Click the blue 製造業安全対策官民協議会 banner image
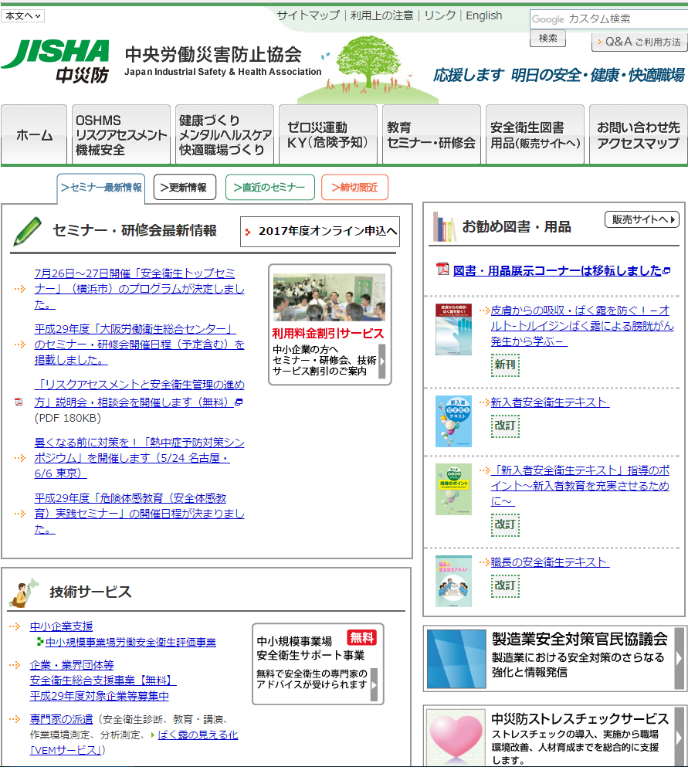This screenshot has height=767, width=688. (x=456, y=659)
